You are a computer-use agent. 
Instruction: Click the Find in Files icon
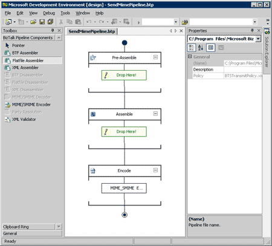tap(185, 22)
